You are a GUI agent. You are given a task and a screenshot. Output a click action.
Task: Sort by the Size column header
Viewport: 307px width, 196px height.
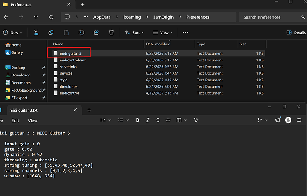[243, 44]
